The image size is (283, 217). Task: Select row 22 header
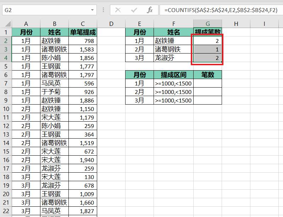point(6,211)
